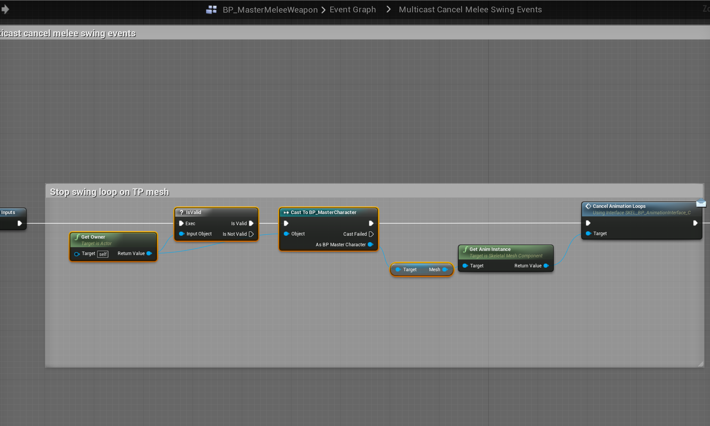Click the comment box resize handle
The width and height of the screenshot is (710, 426).
[x=701, y=364]
